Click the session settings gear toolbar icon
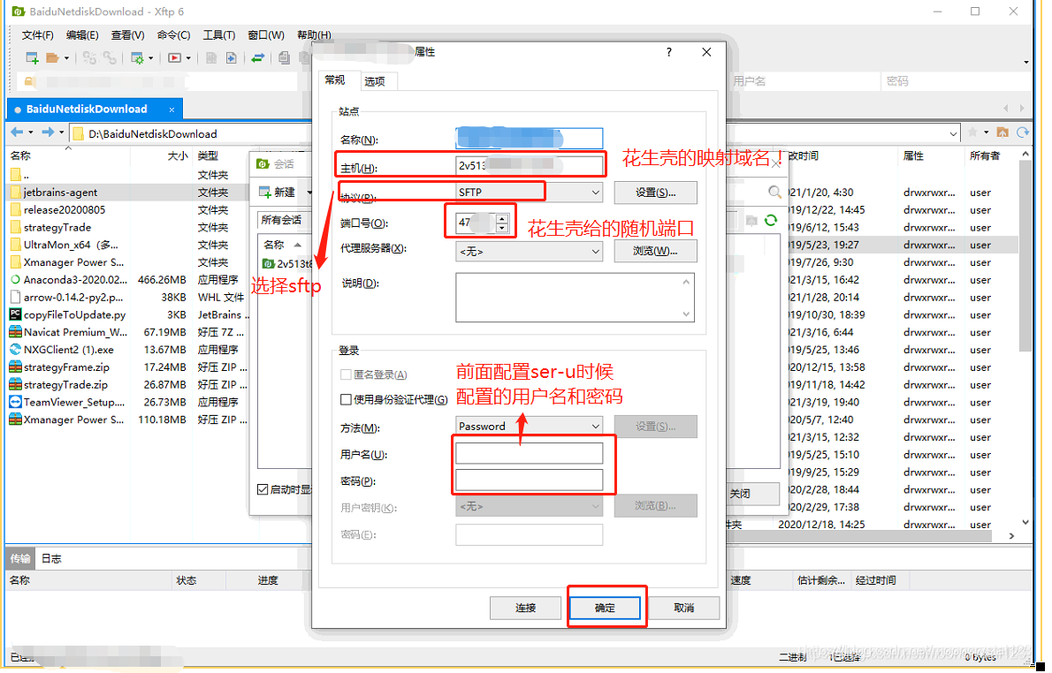1052x673 pixels. pos(137,58)
